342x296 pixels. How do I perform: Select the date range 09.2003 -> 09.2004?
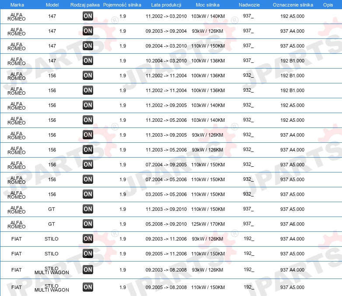(x=166, y=31)
